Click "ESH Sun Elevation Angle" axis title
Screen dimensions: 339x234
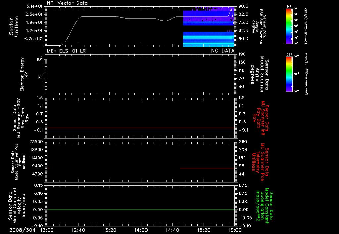click(x=259, y=26)
